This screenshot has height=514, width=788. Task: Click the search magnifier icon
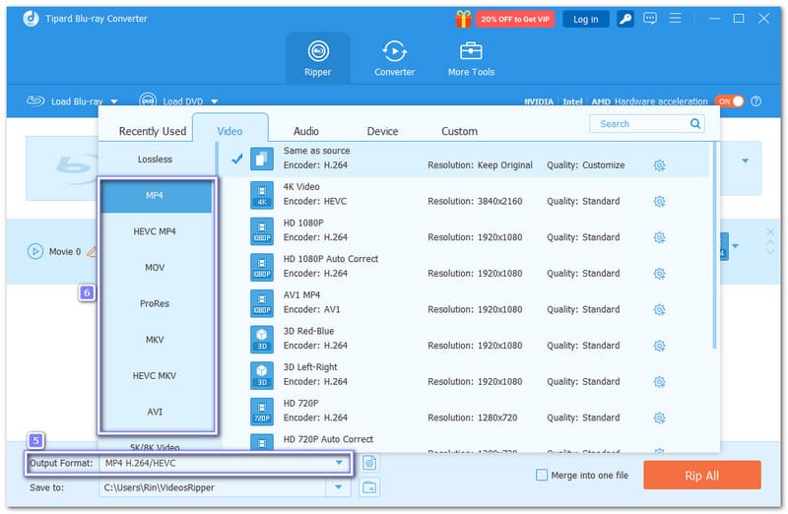pyautogui.click(x=695, y=124)
